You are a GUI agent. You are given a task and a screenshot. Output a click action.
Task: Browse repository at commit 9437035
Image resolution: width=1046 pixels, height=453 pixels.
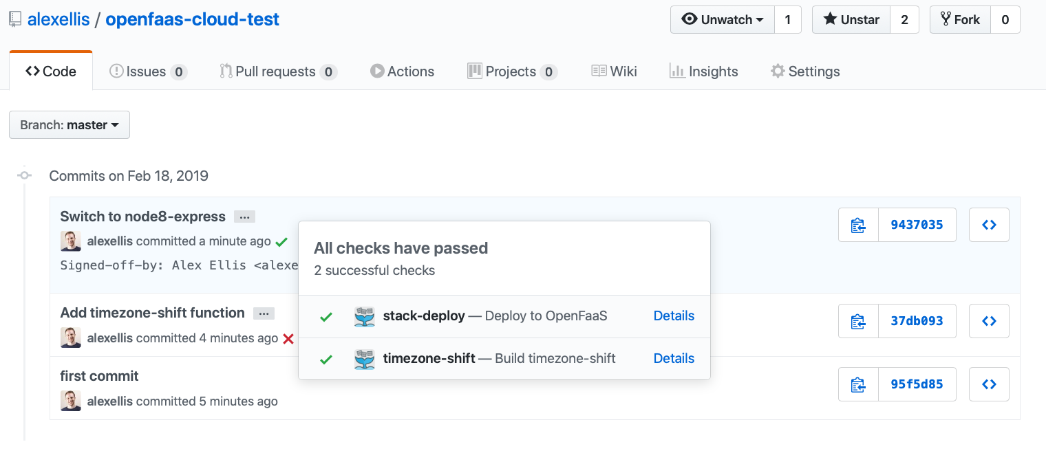[x=989, y=225]
